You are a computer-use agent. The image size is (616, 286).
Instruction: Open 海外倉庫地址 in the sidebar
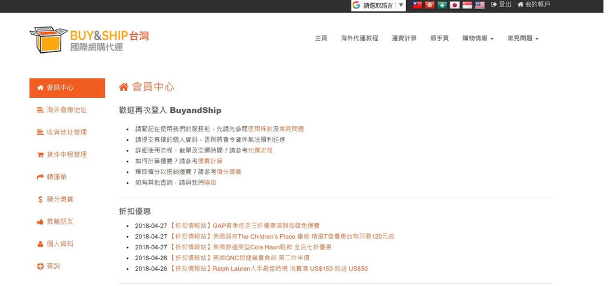66,110
